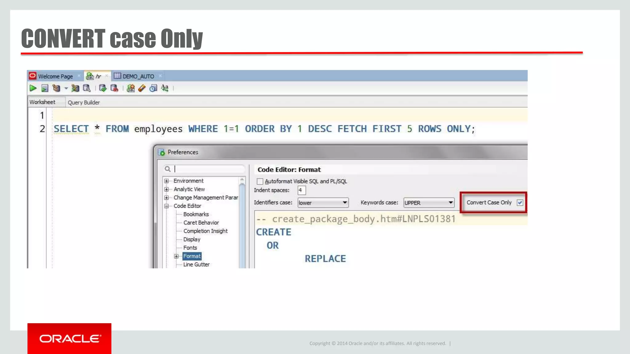Screen dimensions: 630x354
Task: Switch to the Welcome Page tab
Action: point(55,76)
